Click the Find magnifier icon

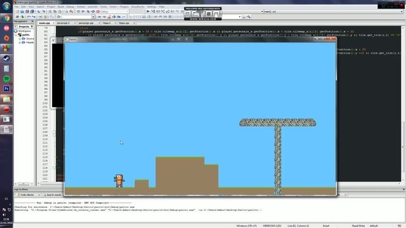(66, 11)
